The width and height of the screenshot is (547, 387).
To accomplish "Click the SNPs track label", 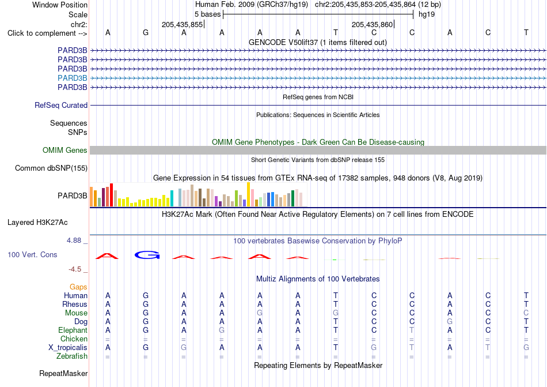I will coord(78,133).
